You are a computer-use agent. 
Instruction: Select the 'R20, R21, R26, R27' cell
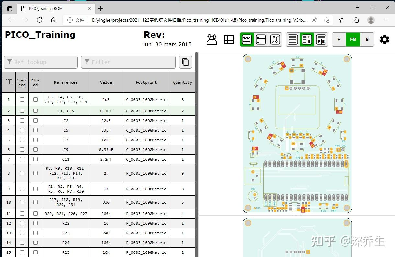66,213
